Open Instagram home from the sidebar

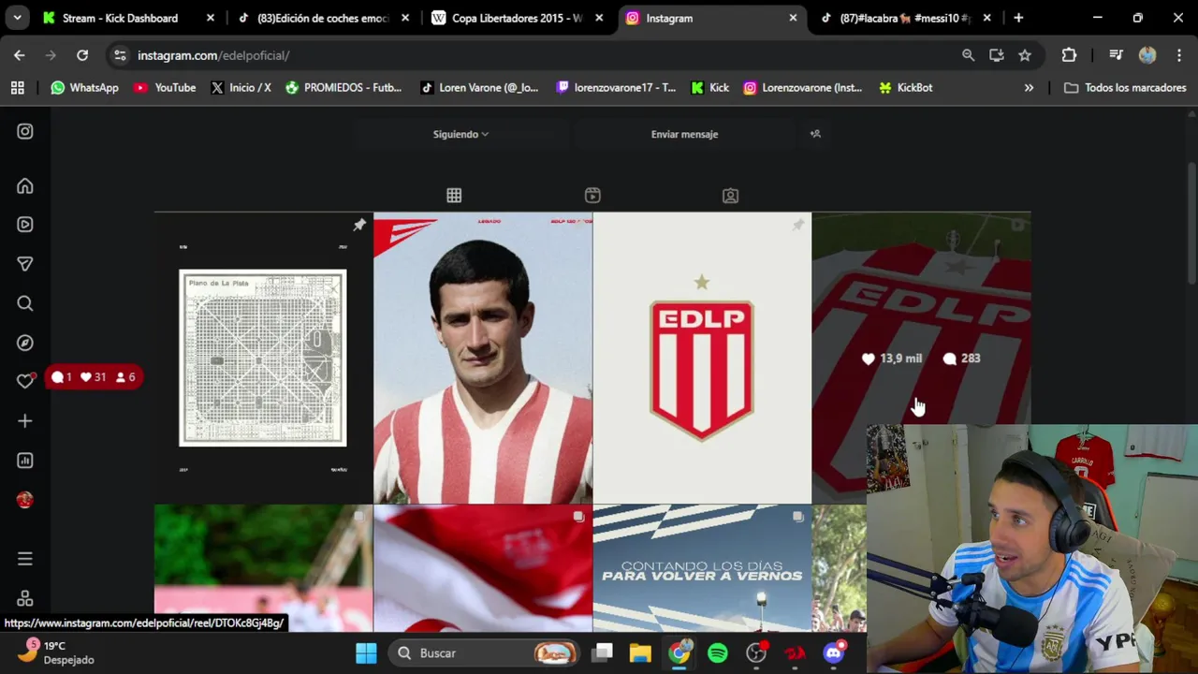[x=25, y=185]
